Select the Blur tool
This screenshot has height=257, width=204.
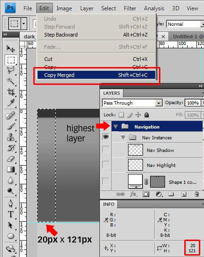[11, 180]
